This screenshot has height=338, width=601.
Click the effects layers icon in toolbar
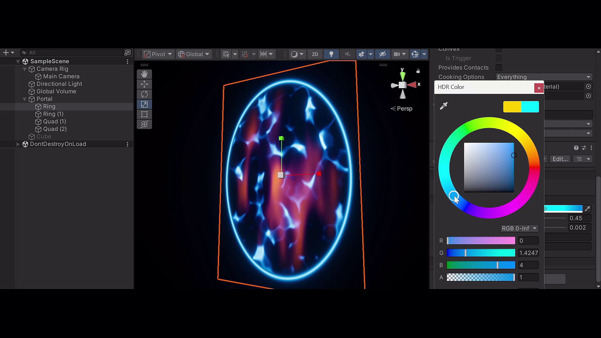(x=361, y=54)
